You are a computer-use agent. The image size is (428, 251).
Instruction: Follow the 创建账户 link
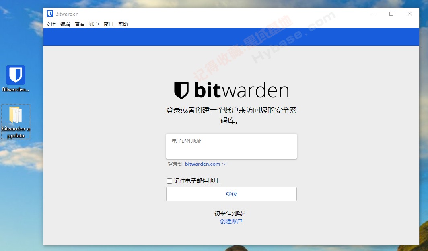click(231, 221)
